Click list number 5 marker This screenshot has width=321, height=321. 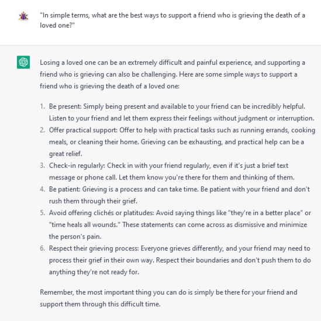pos(42,213)
